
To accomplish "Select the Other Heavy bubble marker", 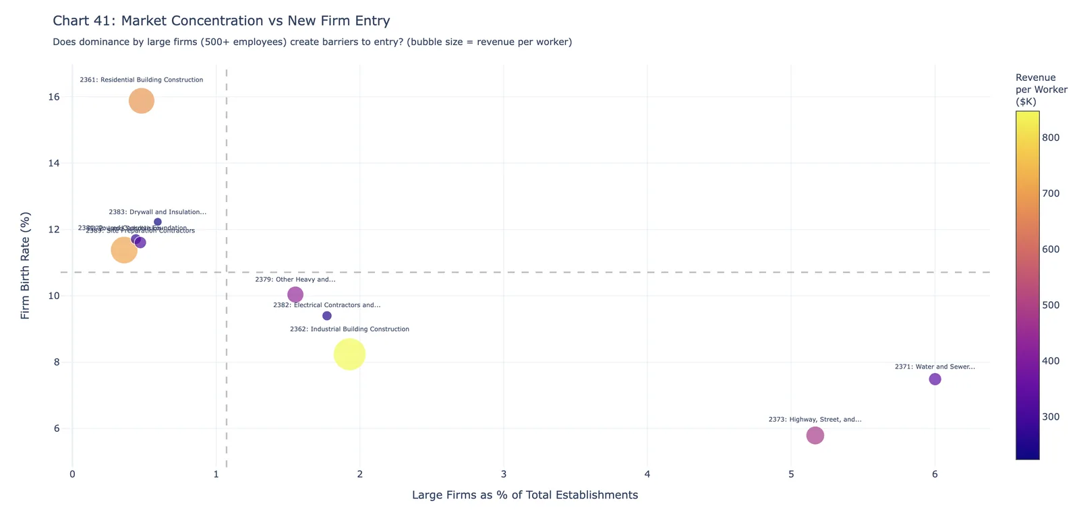I will click(x=295, y=294).
